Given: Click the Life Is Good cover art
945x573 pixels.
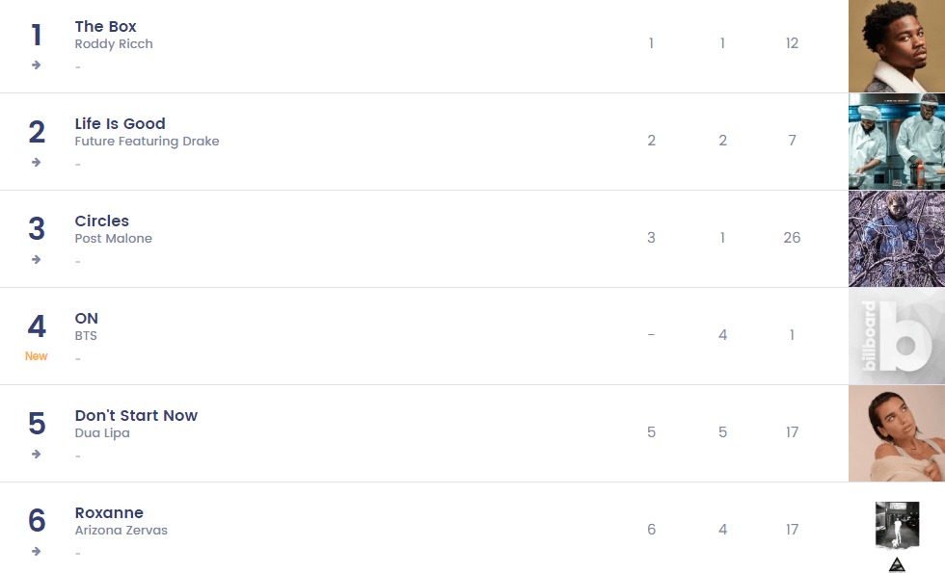Looking at the screenshot, I should (x=897, y=142).
